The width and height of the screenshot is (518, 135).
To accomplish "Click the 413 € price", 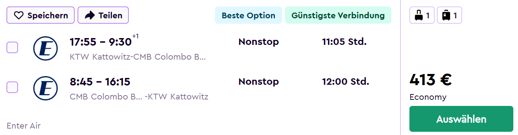I will [431, 80].
